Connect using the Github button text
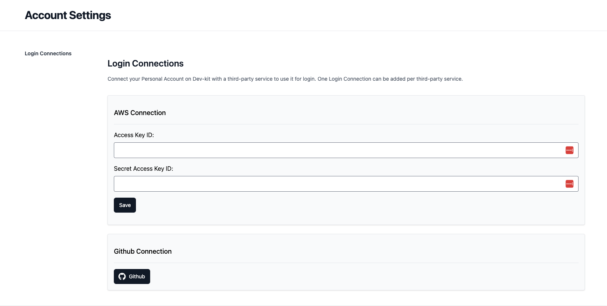 pyautogui.click(x=137, y=276)
